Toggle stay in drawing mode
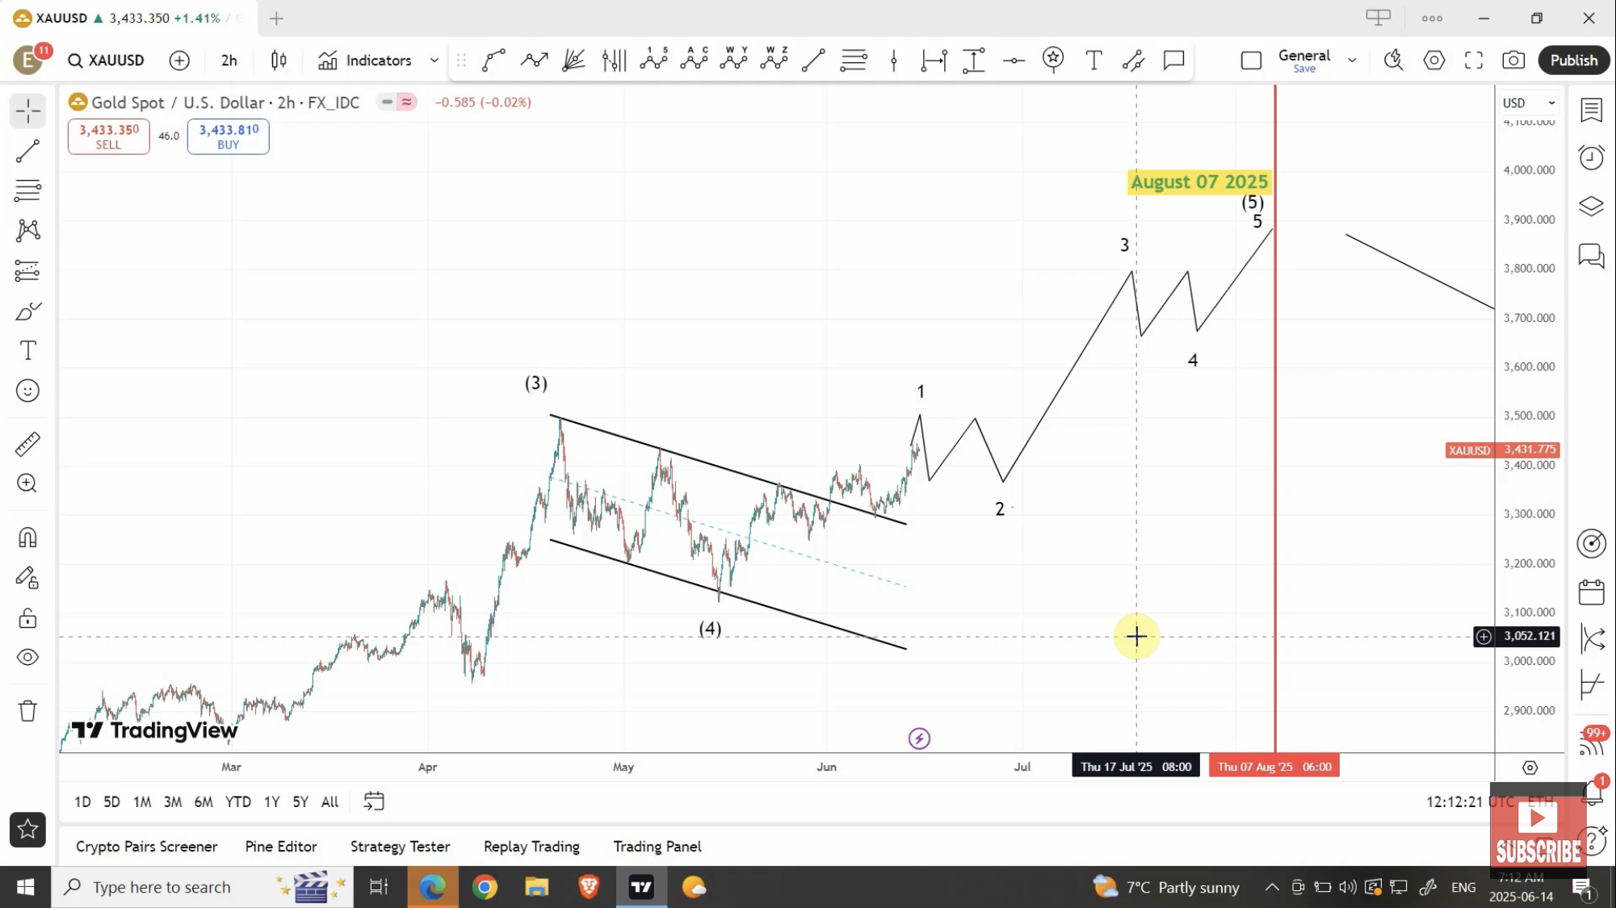 (x=27, y=578)
